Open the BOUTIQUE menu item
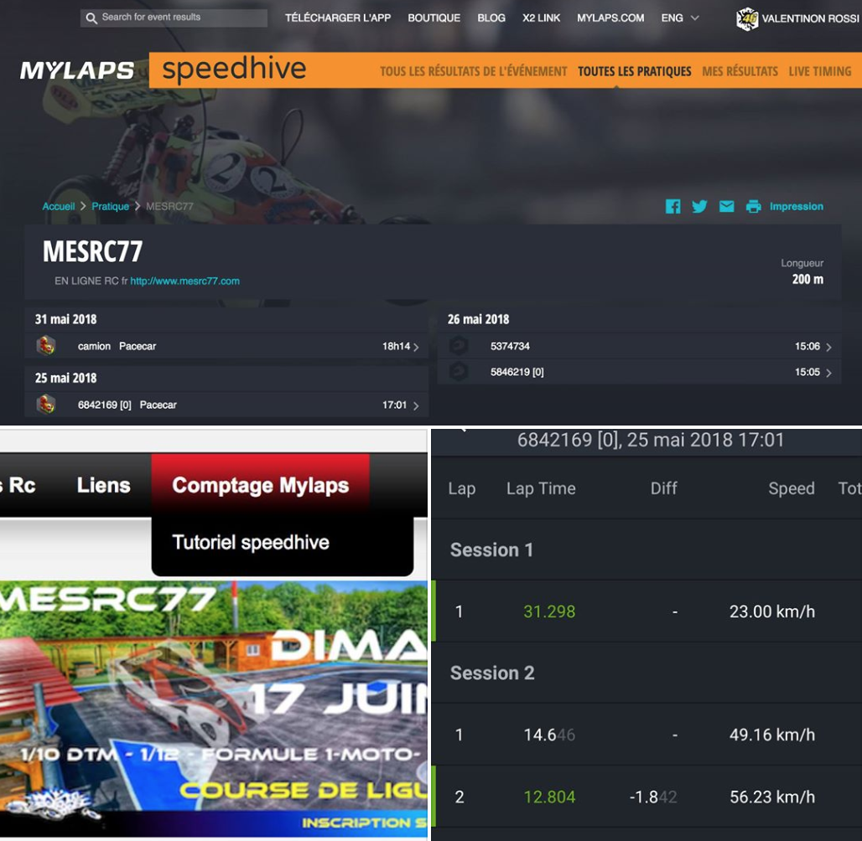 434,18
